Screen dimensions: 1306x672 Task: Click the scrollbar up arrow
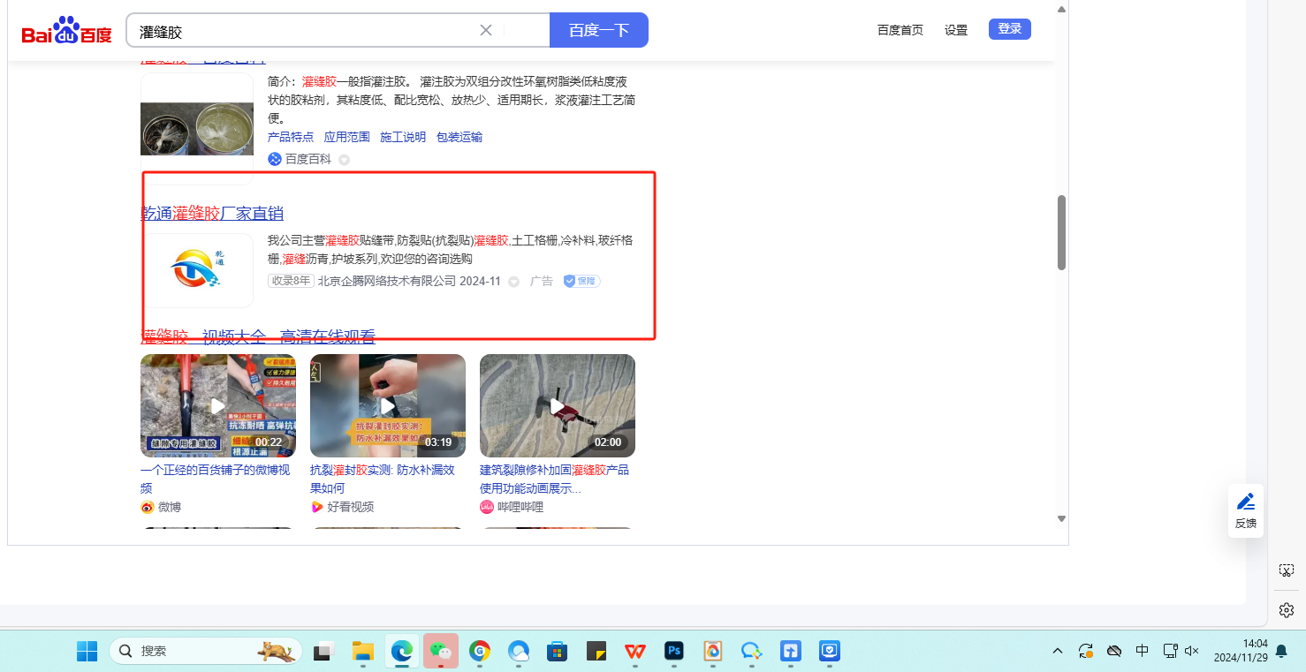[x=1061, y=9]
